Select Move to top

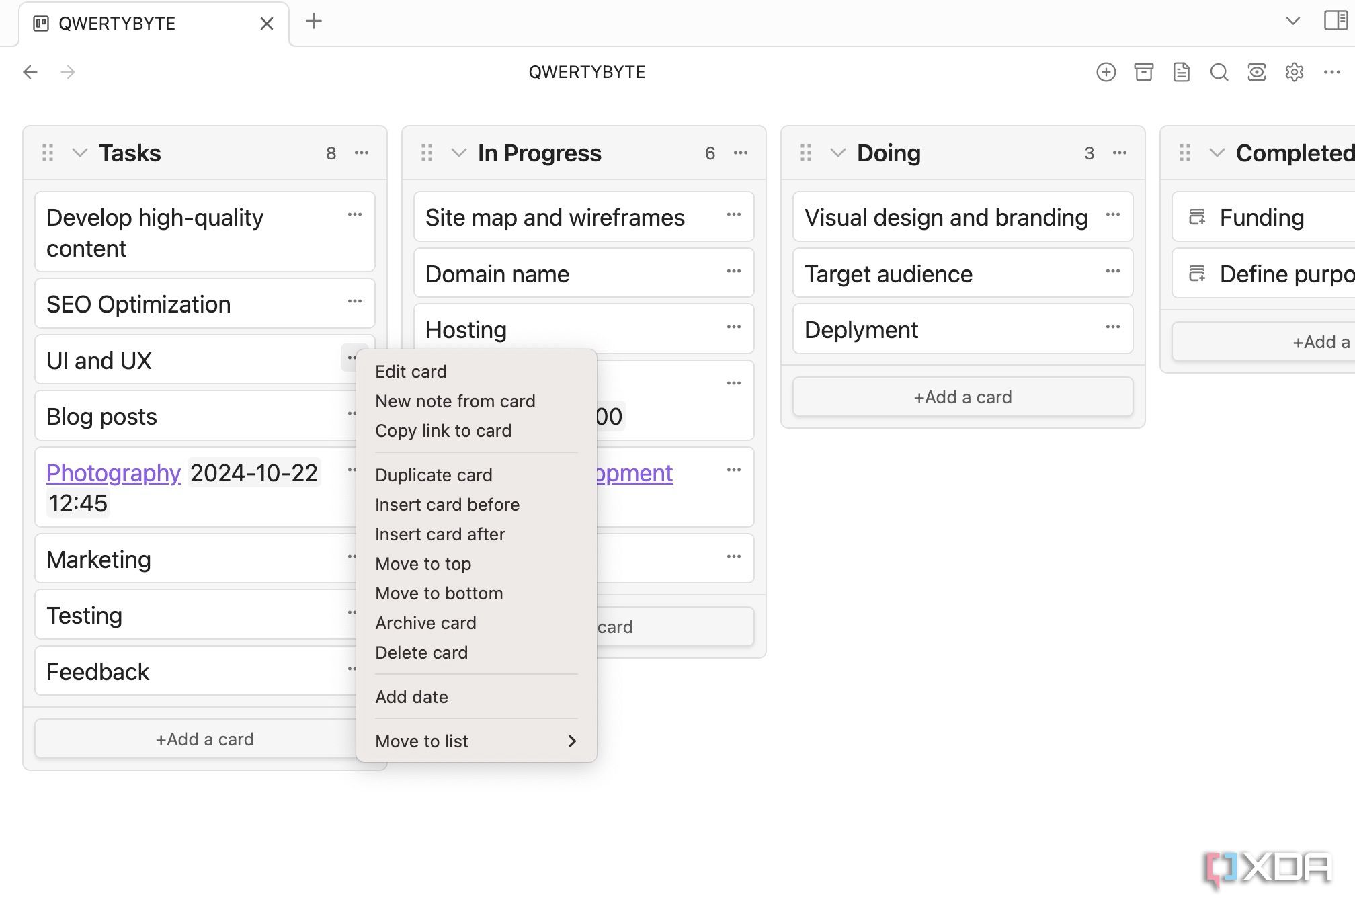[476, 564]
